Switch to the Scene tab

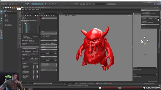(x=23, y=14)
